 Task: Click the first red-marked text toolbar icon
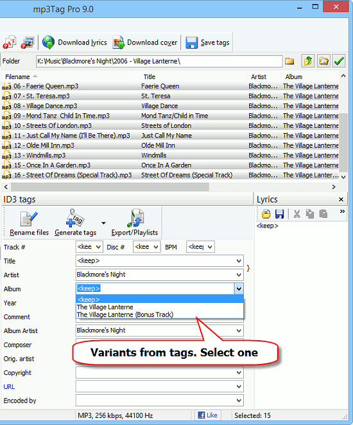10,42
